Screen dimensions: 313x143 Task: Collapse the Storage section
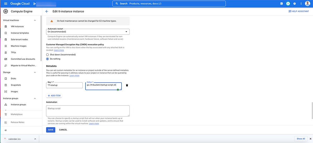click(x=35, y=72)
